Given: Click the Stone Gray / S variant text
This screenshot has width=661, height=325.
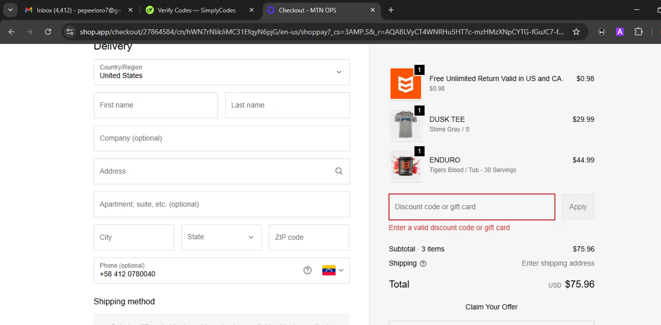Looking at the screenshot, I should [x=449, y=129].
